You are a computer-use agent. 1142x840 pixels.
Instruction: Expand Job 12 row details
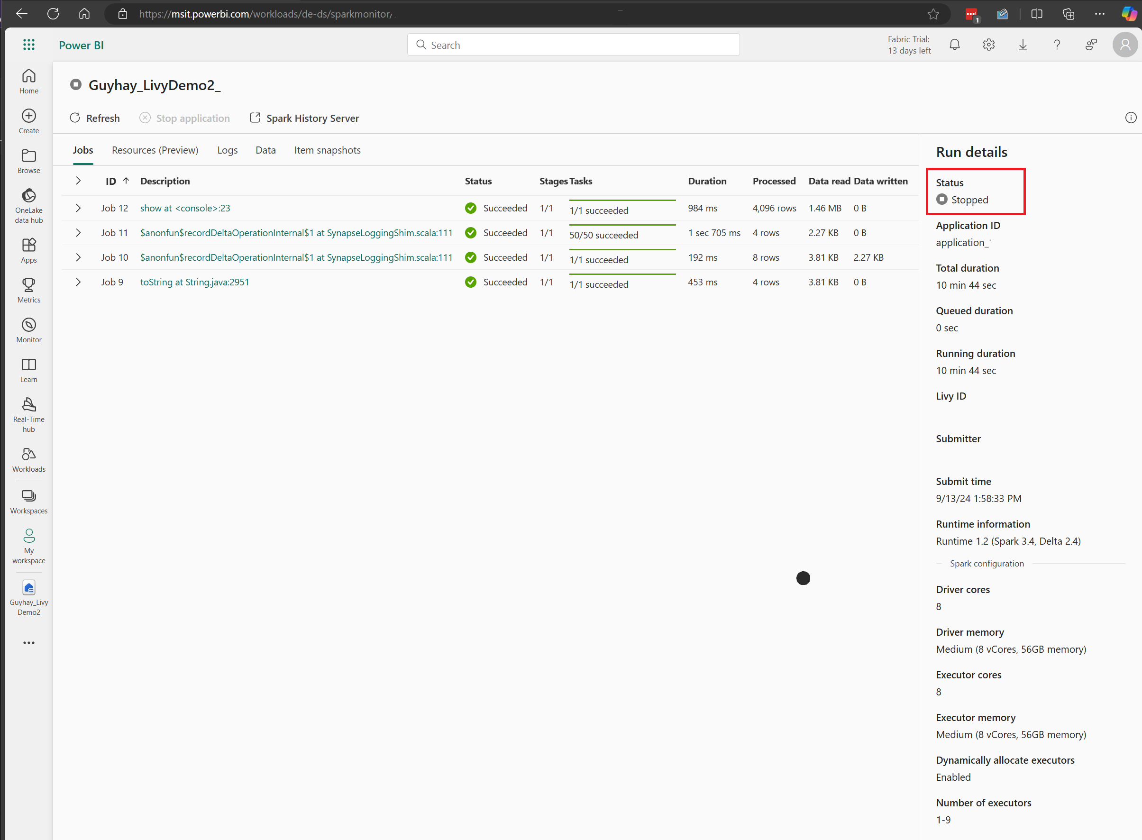tap(78, 208)
